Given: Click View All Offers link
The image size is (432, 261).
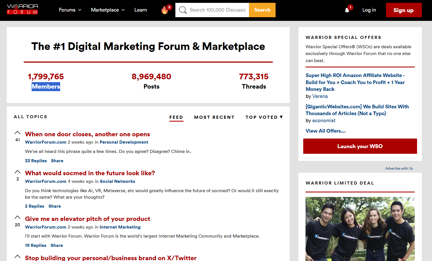Looking at the screenshot, I should (326, 131).
